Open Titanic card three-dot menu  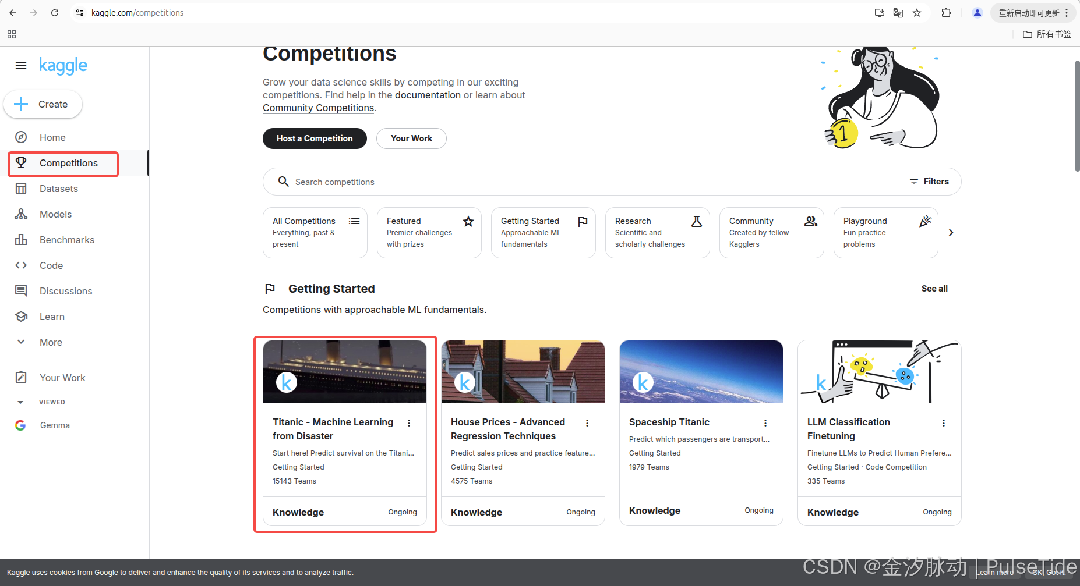[409, 423]
